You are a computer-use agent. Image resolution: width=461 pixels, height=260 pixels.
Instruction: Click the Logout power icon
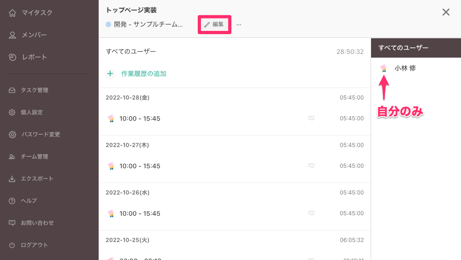[12, 245]
